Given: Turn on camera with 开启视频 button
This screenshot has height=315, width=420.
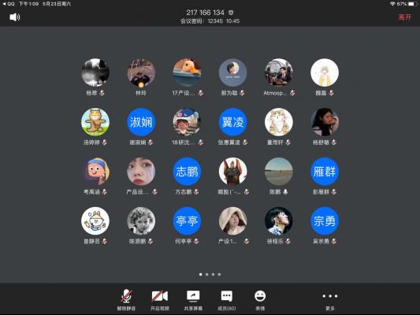Looking at the screenshot, I should (160, 300).
